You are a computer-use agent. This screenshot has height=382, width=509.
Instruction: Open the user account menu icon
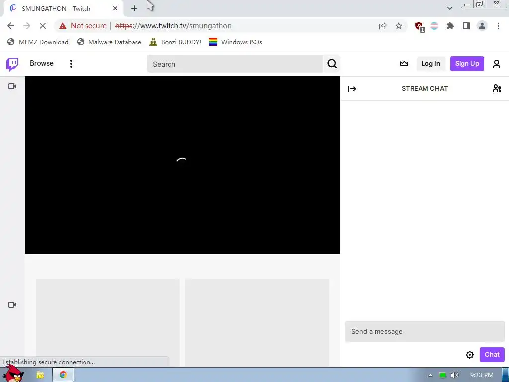(497, 64)
